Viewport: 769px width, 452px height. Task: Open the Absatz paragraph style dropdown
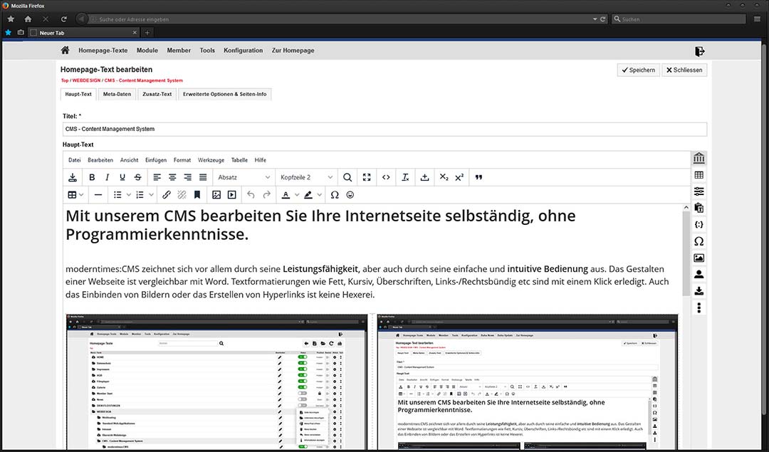[x=244, y=177]
